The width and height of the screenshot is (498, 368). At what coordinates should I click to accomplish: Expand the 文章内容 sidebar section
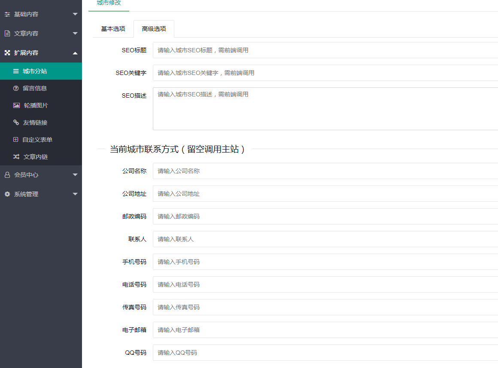click(41, 33)
